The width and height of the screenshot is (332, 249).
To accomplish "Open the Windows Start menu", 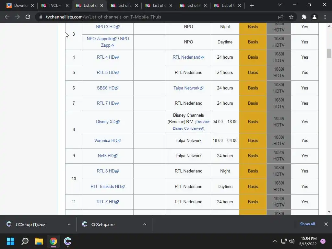I will tap(10, 241).
